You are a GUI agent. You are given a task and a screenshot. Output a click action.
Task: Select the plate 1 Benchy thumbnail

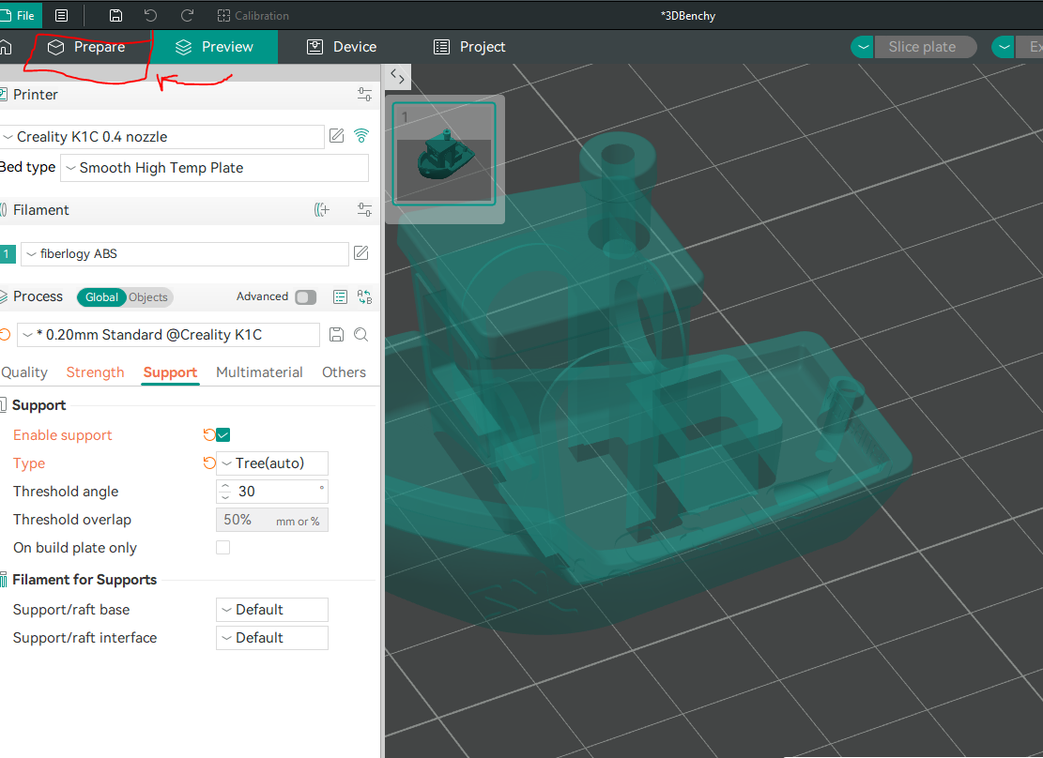tap(444, 153)
